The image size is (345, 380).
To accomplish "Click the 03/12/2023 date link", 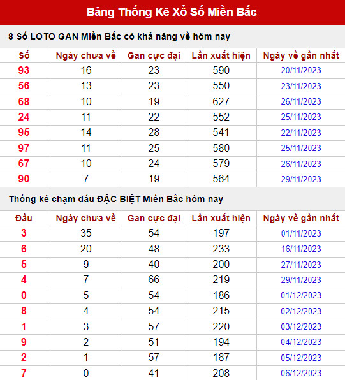I will coord(301,326).
